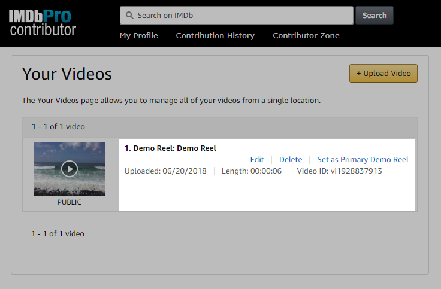Edit the Demo Reel video
Screen dimensions: 441x289
coord(257,160)
